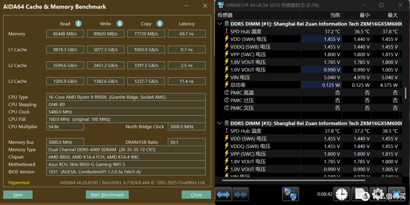
Task: Click the Write info icon in AIDA64
Action: point(120,24)
